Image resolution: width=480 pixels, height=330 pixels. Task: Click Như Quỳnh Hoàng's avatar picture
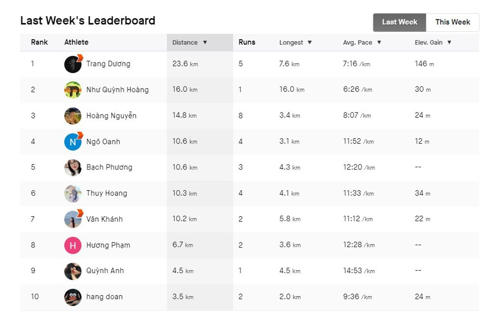73,90
